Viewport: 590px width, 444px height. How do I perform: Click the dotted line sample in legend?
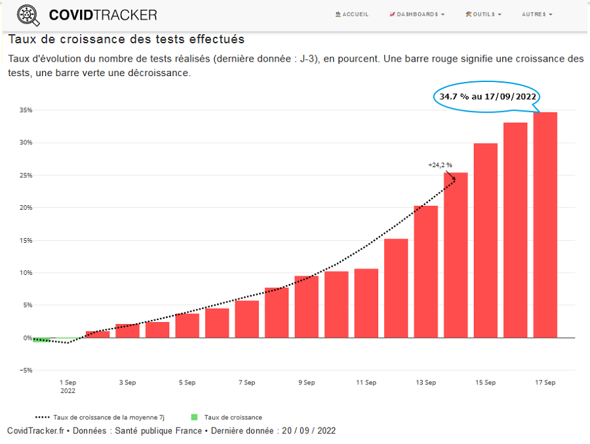[x=42, y=417]
